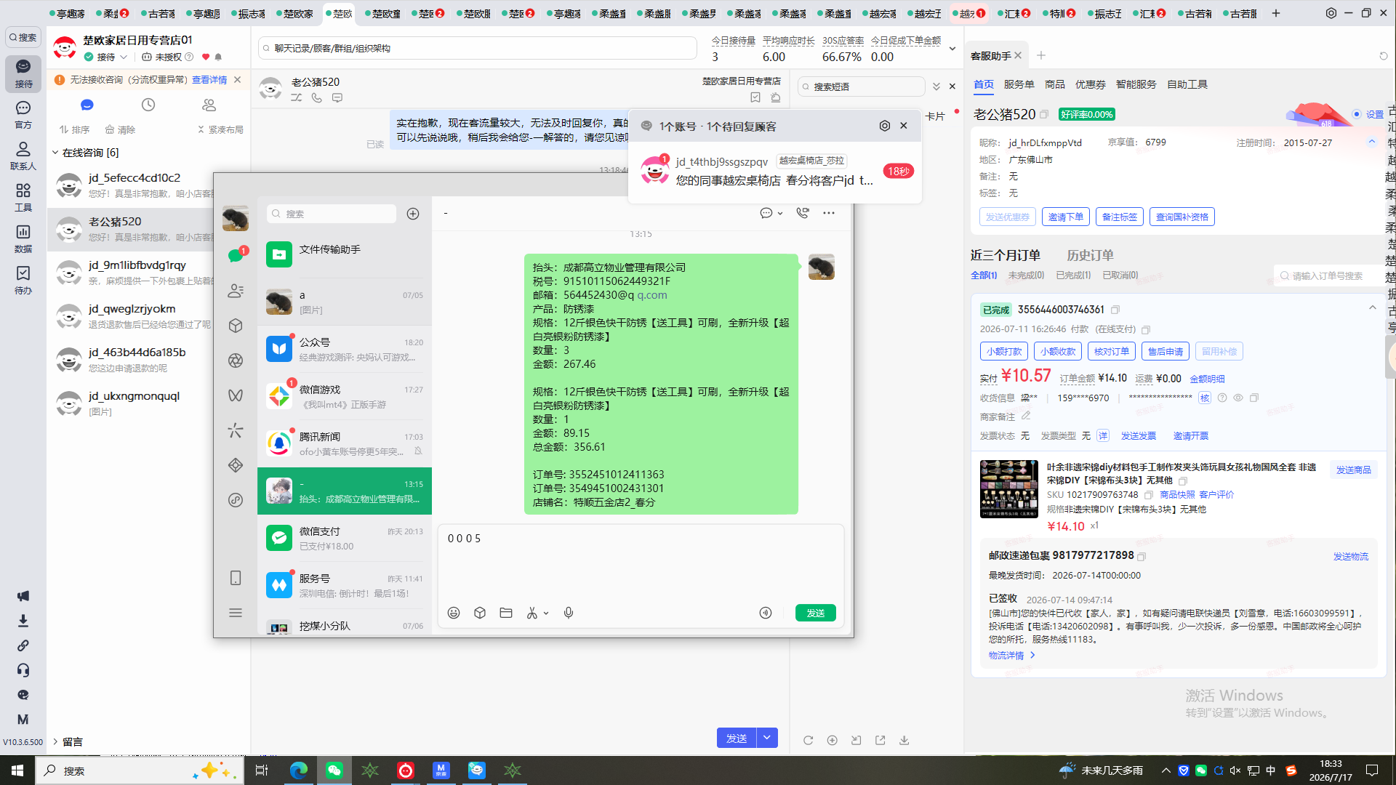
Task: Open the dropdown arrow beside blue 发送
Action: tap(767, 738)
